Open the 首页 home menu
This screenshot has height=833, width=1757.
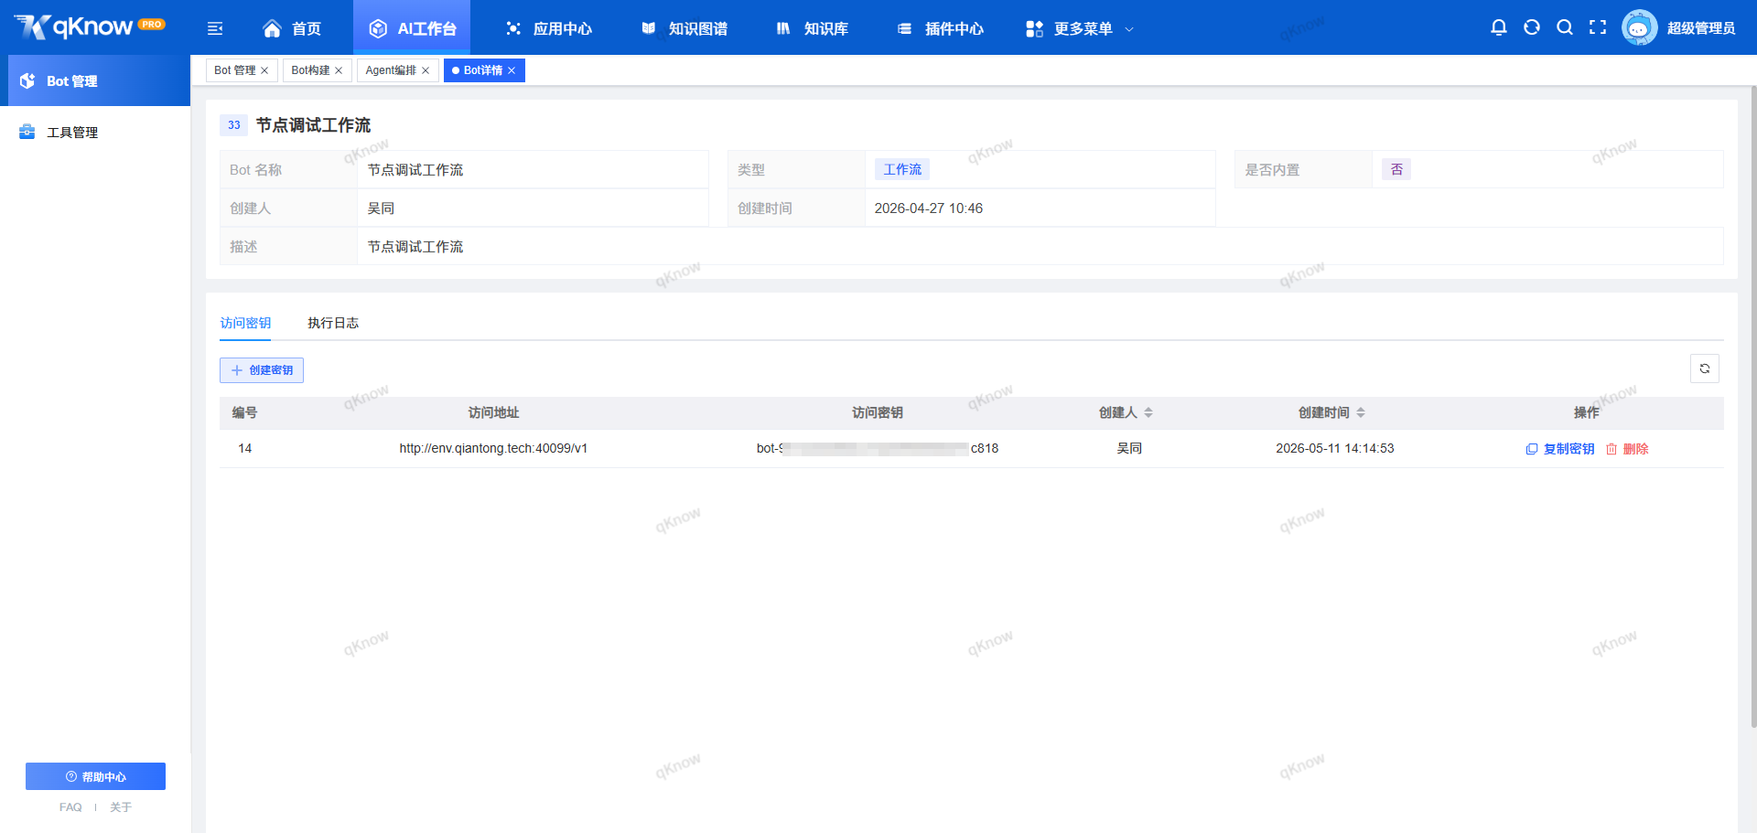292,28
